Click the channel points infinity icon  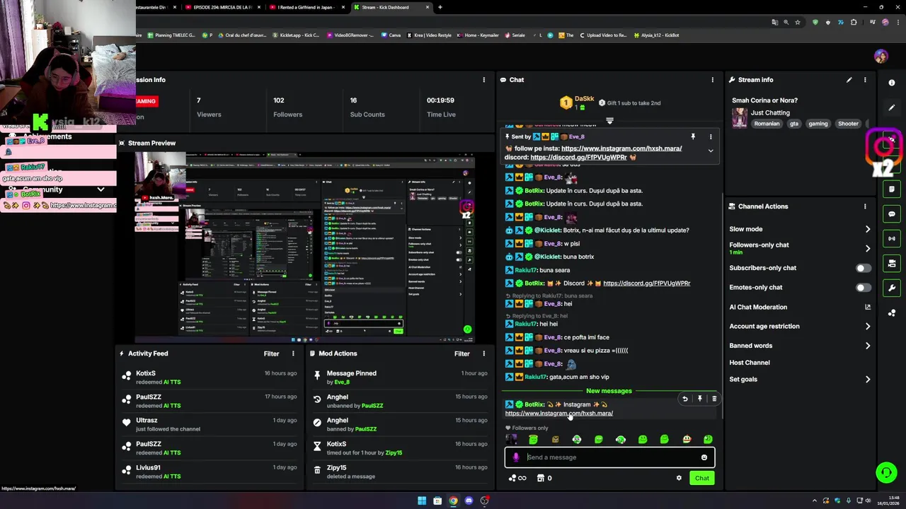[517, 478]
